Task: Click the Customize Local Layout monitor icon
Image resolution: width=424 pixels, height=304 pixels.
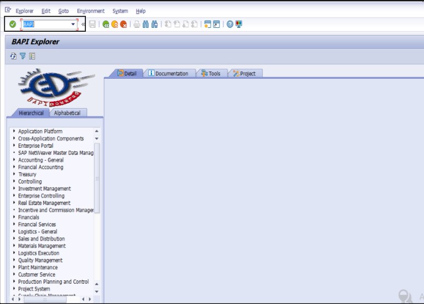Action: [x=239, y=24]
